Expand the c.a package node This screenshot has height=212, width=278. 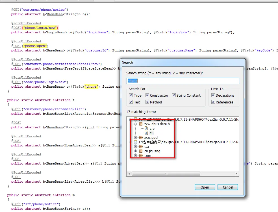click(x=135, y=146)
